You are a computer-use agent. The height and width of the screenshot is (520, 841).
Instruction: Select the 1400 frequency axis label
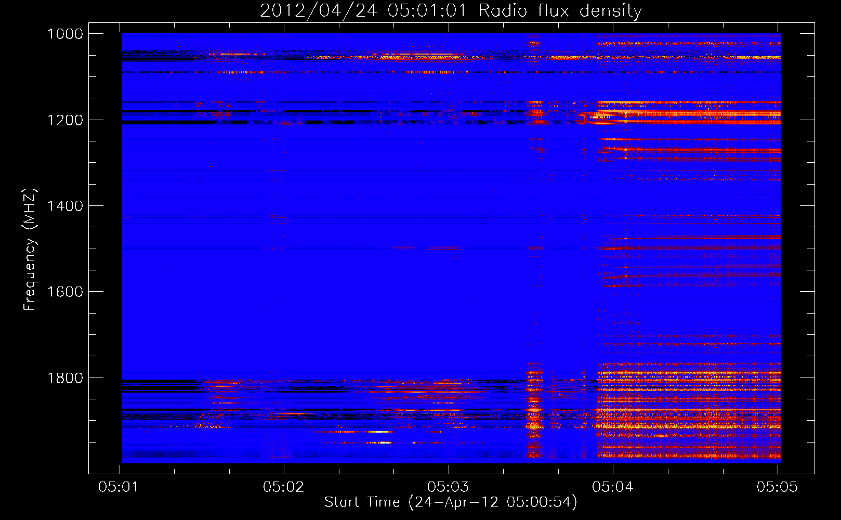[x=65, y=206]
